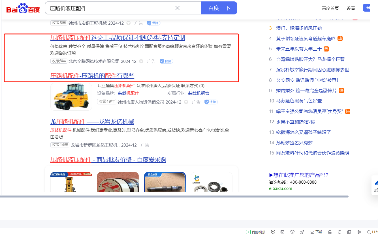Click the browser kernel mode icon
This screenshot has width=378, height=234.
point(339,232)
